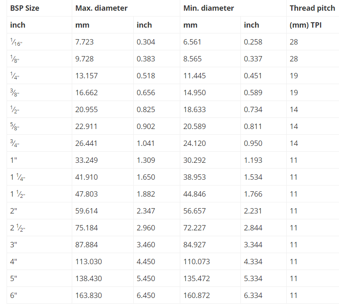Select the 3/4" BSP size cell
The image size is (339, 305).
[39, 143]
